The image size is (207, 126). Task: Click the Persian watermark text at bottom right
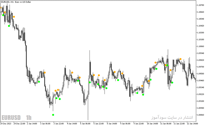172,117
